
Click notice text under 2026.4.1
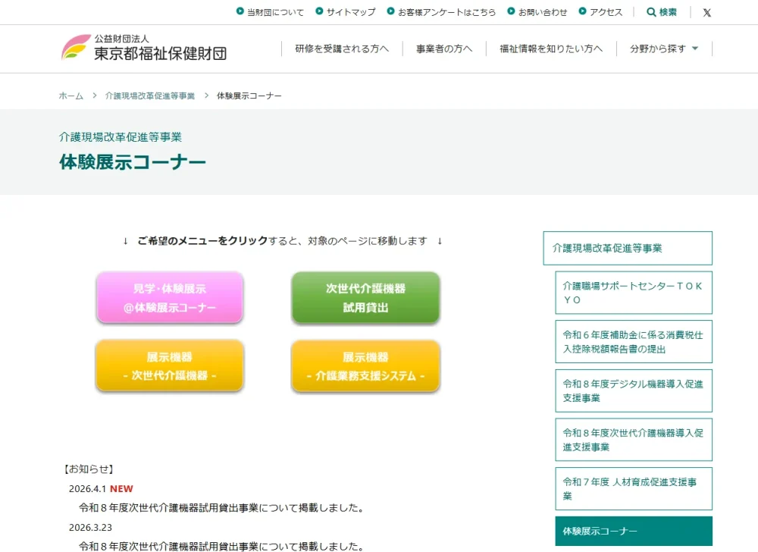[221, 508]
